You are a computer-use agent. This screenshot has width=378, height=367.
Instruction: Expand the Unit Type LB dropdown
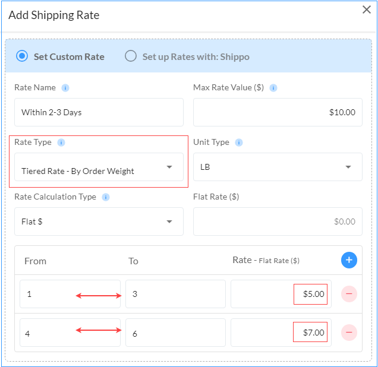(278, 167)
